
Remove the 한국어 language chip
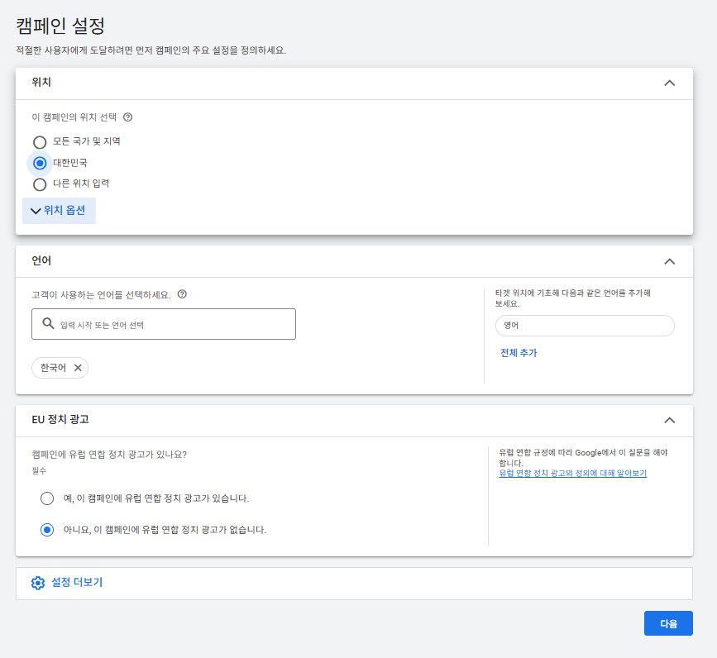(78, 368)
